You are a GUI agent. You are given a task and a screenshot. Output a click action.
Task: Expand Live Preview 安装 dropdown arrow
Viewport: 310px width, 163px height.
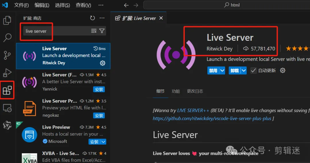coord(103,142)
